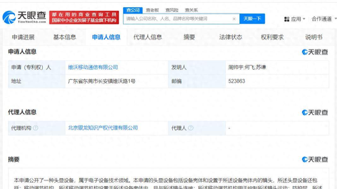Click the help icon beside 代理机构
The image size is (337, 189).
click(36, 128)
